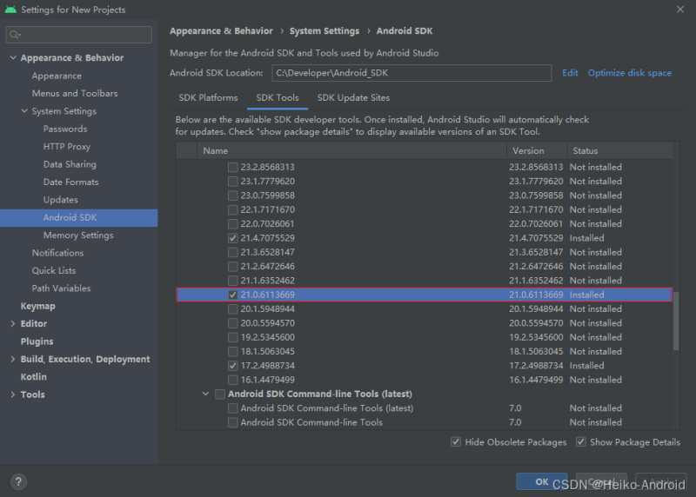Check the 23.1.7779620 package checkbox

[x=232, y=182]
